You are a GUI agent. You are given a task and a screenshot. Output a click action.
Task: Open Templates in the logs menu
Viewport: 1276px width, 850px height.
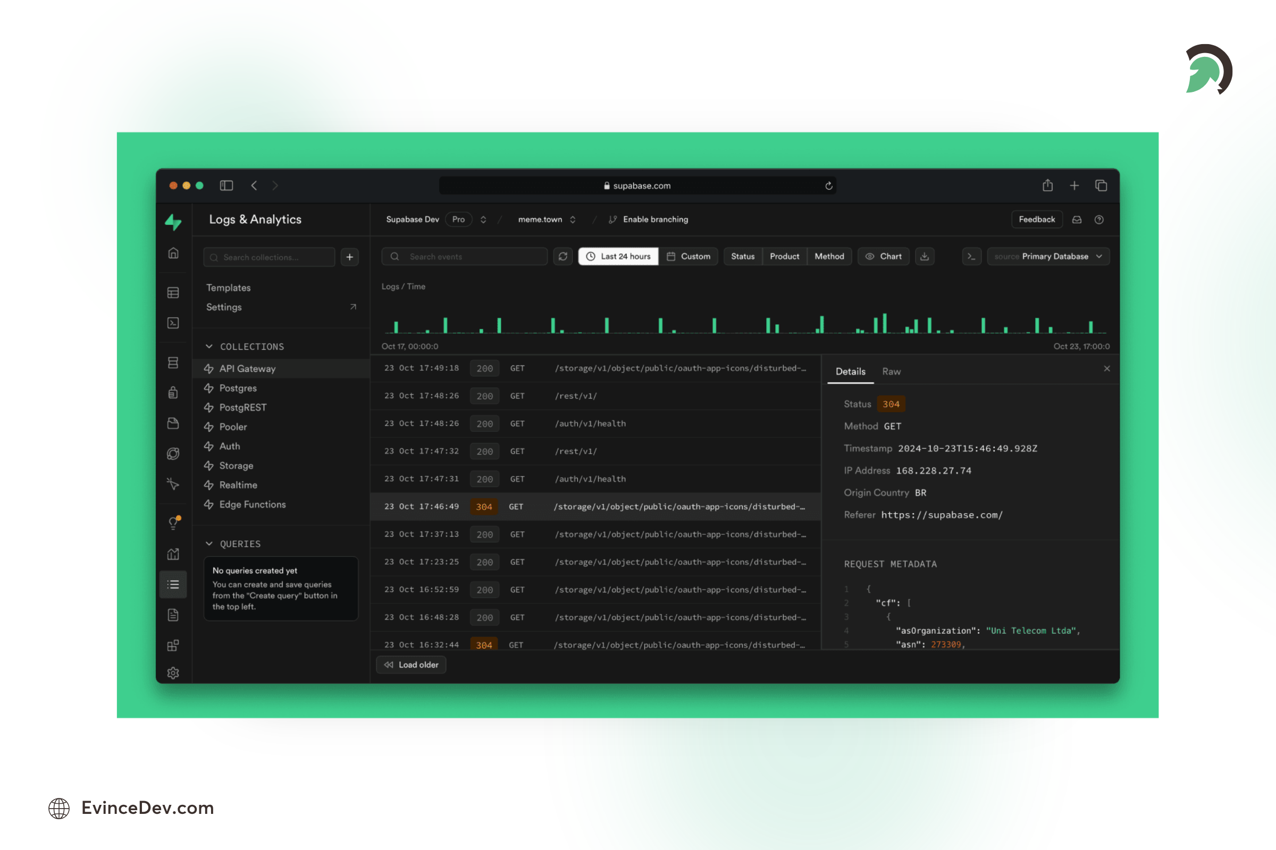(229, 288)
